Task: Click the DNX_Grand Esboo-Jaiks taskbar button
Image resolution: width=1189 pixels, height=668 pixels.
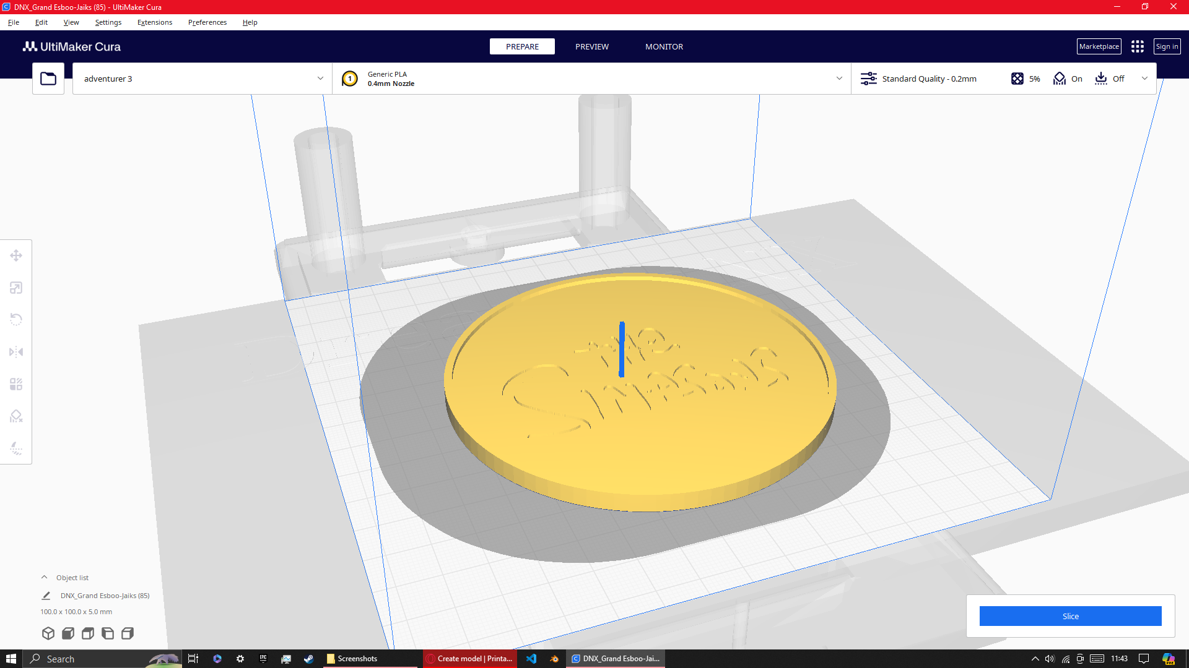Action: tap(617, 659)
